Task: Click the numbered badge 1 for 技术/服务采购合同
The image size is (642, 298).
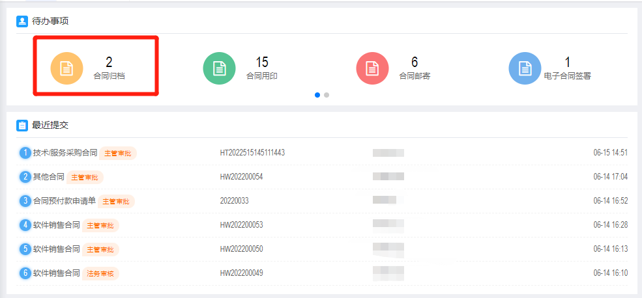Action: click(x=25, y=154)
